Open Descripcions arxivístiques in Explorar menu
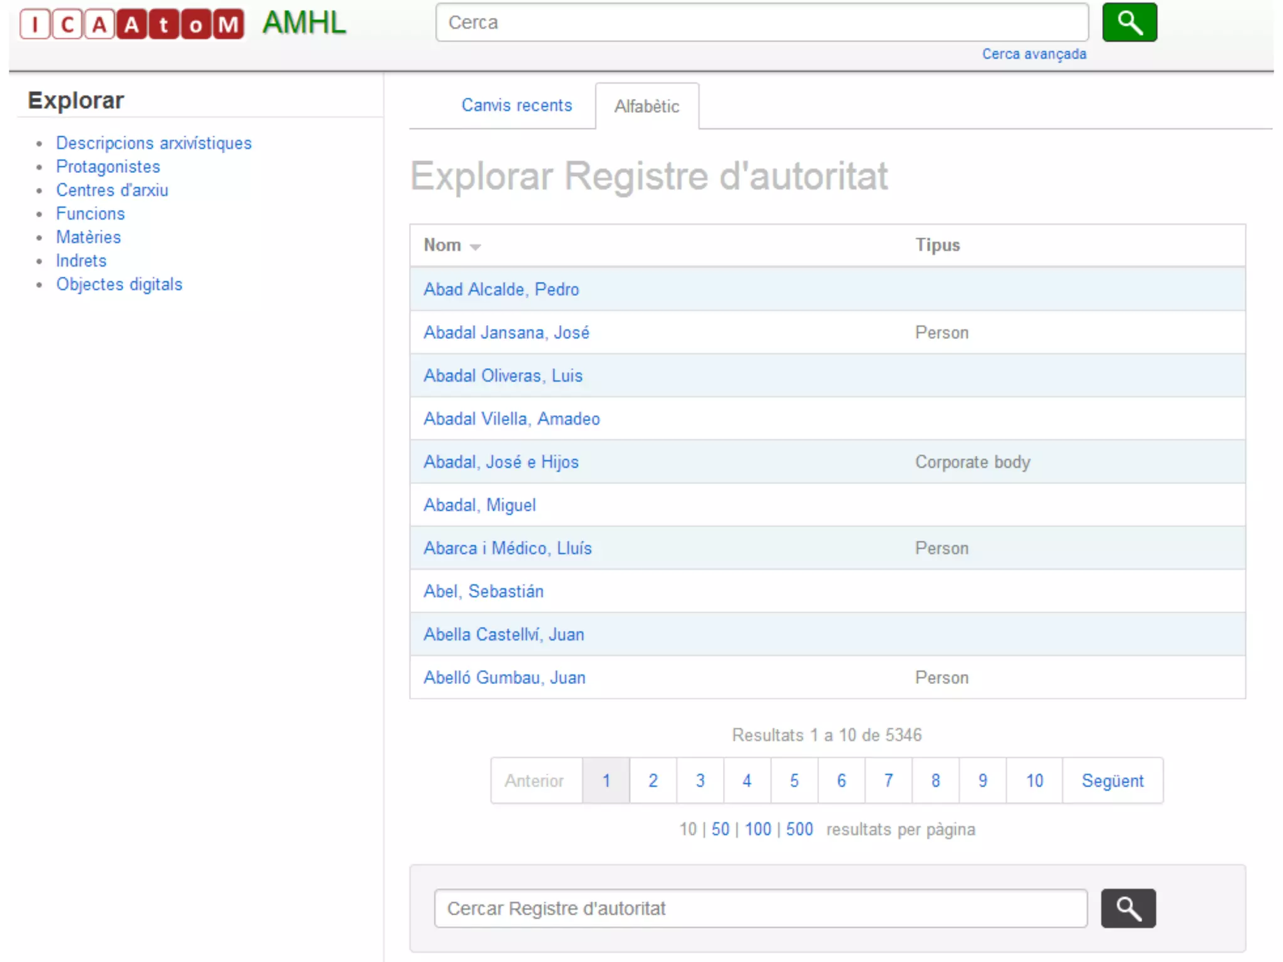Image resolution: width=1283 pixels, height=962 pixels. 153,143
